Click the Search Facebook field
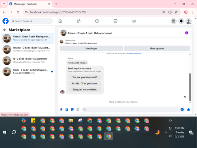 (31, 21)
